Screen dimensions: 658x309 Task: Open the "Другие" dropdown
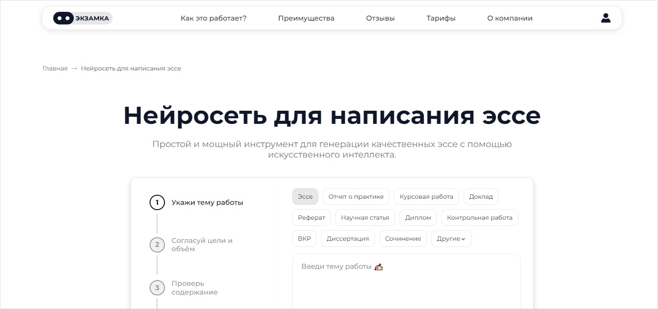pyautogui.click(x=451, y=239)
